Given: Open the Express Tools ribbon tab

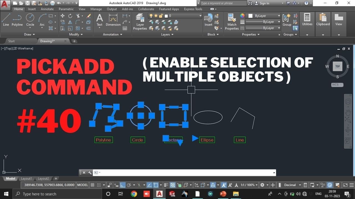Looking at the screenshot, I should pyautogui.click(x=193, y=9).
